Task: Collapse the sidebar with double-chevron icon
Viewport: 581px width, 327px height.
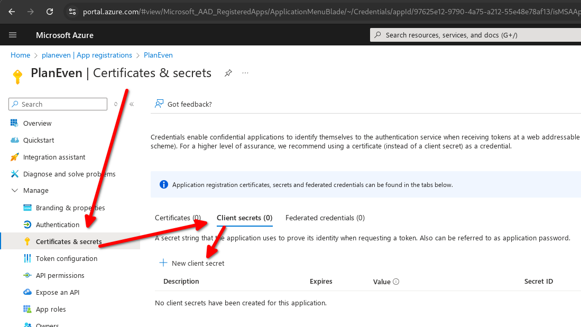Action: coord(132,104)
